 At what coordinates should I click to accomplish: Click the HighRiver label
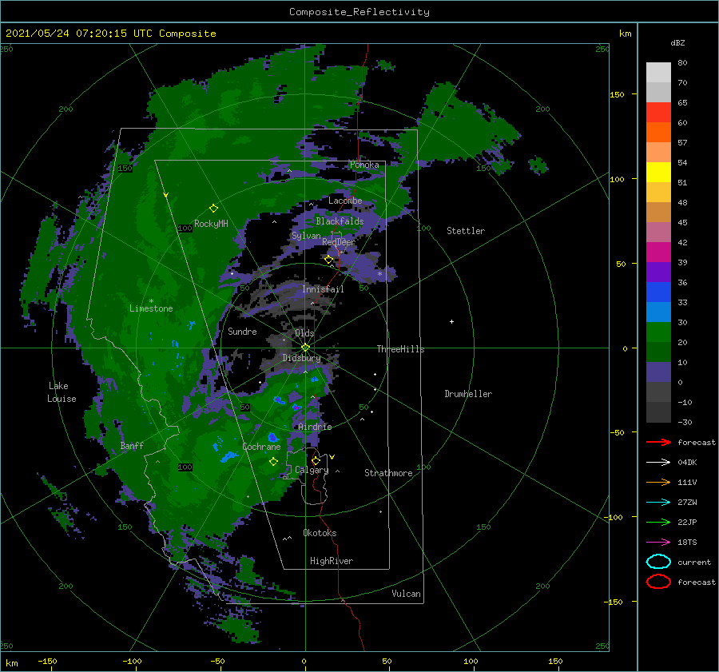pyautogui.click(x=332, y=561)
